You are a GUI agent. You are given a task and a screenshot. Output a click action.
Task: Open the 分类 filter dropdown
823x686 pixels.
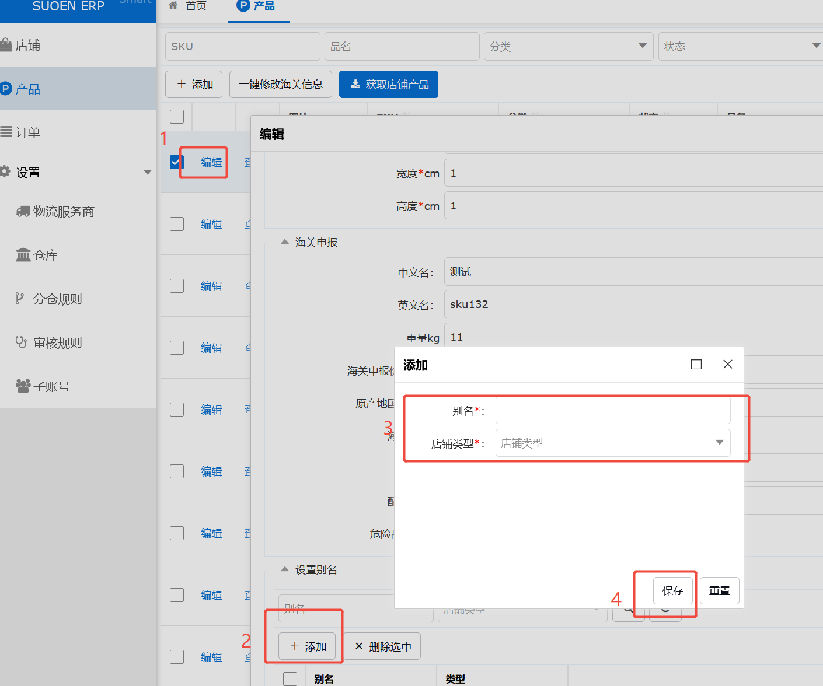568,46
